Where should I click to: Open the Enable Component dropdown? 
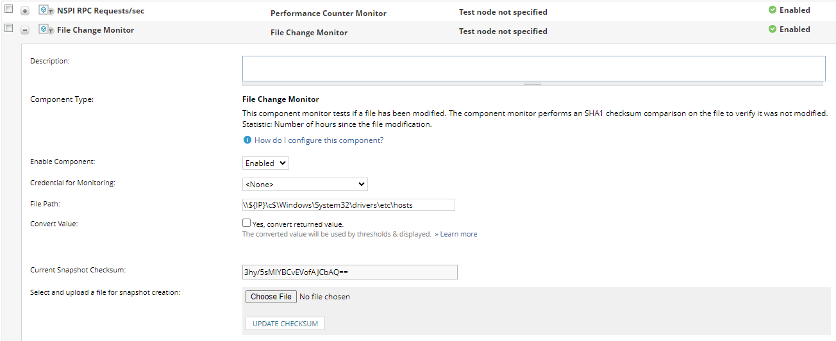click(x=265, y=163)
